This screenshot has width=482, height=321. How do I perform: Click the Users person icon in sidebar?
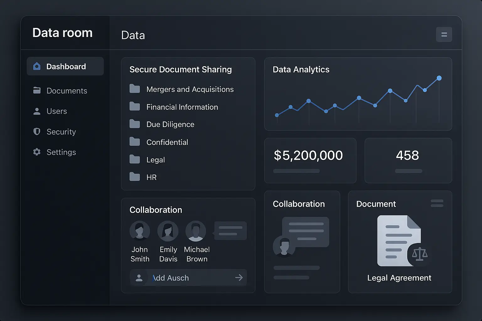tap(37, 111)
